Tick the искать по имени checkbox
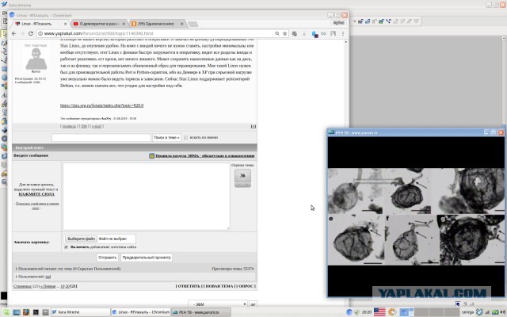The height and width of the screenshot is (317, 507). tap(185, 137)
